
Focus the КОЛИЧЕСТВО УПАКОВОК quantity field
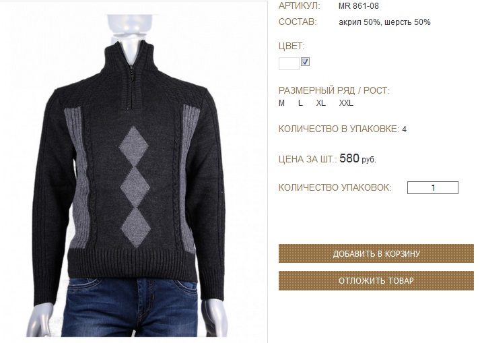(x=433, y=187)
